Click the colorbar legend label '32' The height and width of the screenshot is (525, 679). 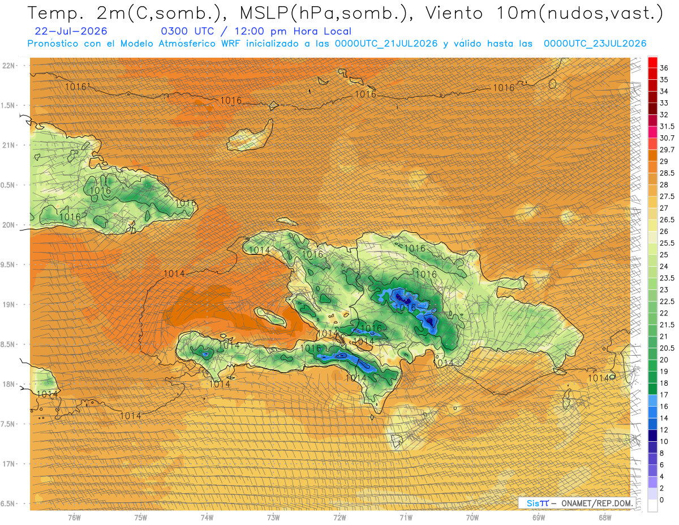(x=664, y=114)
